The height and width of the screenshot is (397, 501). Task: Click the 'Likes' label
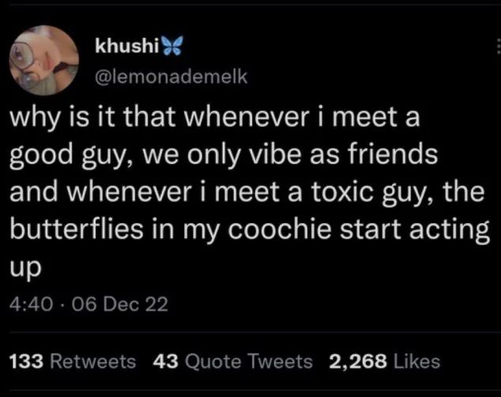417,361
